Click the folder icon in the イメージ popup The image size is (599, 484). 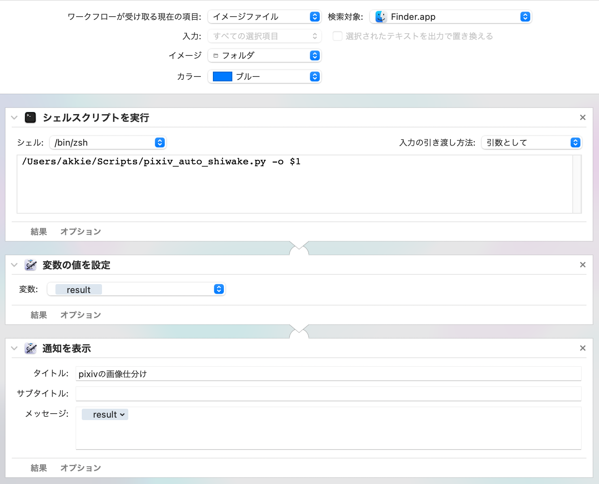[216, 55]
